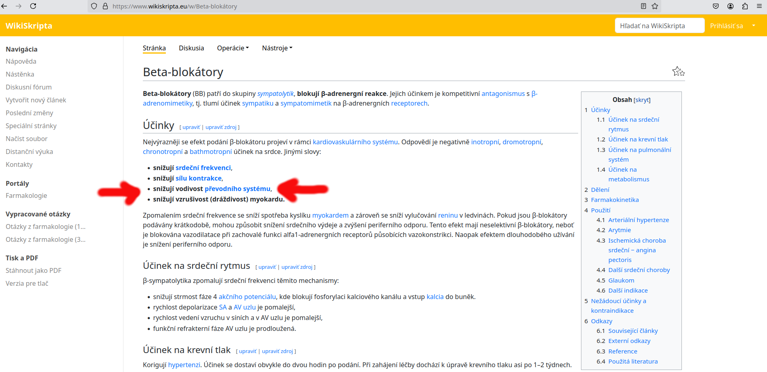Click the watchlist stars icon near article title
Viewport: 767px width, 372px height.
click(x=678, y=71)
